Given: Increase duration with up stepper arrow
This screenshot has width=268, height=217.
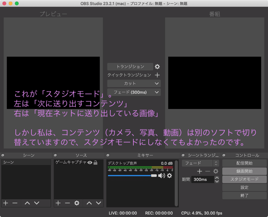Looking at the screenshot, I should point(217,178).
